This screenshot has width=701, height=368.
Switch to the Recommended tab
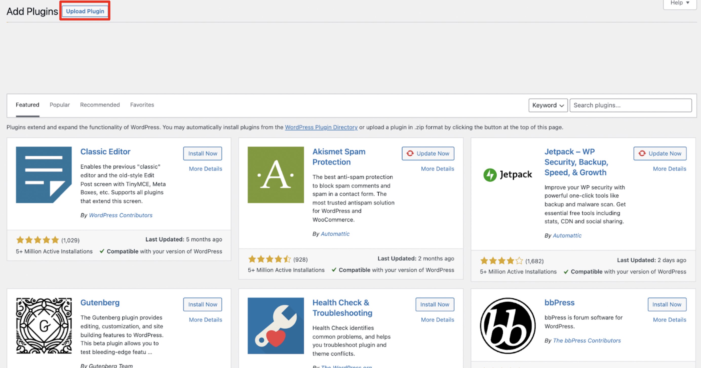click(x=100, y=105)
